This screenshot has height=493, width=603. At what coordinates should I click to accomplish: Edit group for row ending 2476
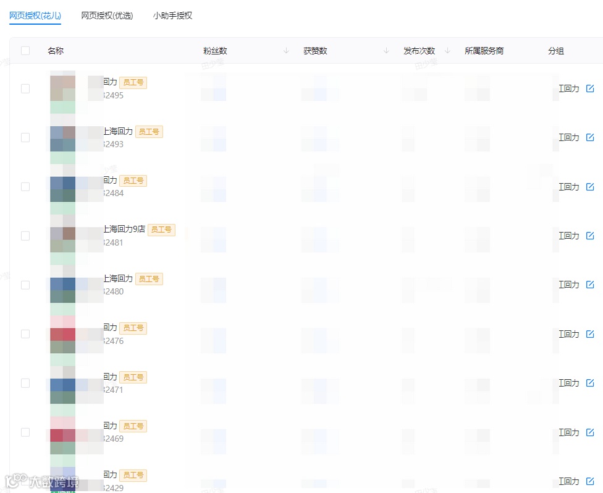pos(590,334)
